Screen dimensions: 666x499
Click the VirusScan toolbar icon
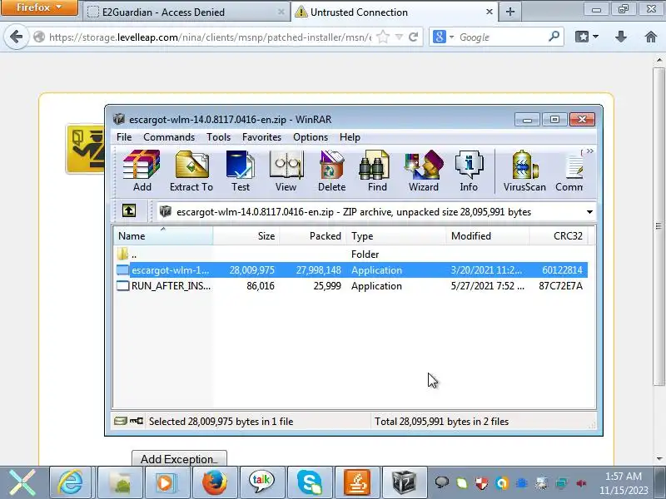(x=524, y=171)
